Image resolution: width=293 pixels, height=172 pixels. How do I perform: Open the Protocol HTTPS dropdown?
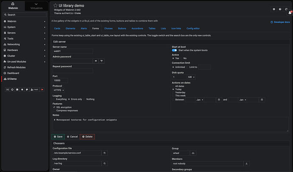(59, 90)
